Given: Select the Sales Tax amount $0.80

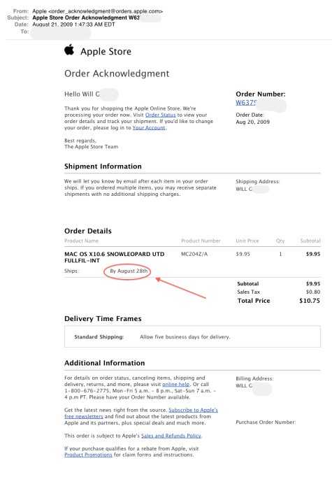Looking at the screenshot, I should (313, 292).
